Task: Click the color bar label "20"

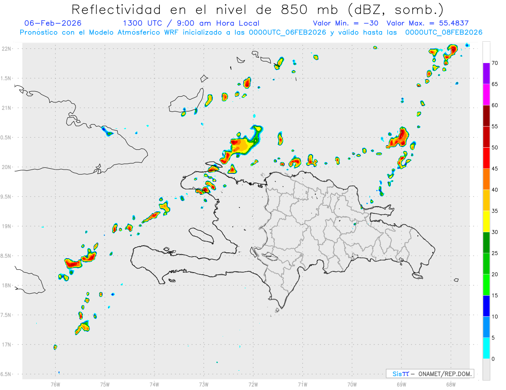Action: [x=495, y=274]
